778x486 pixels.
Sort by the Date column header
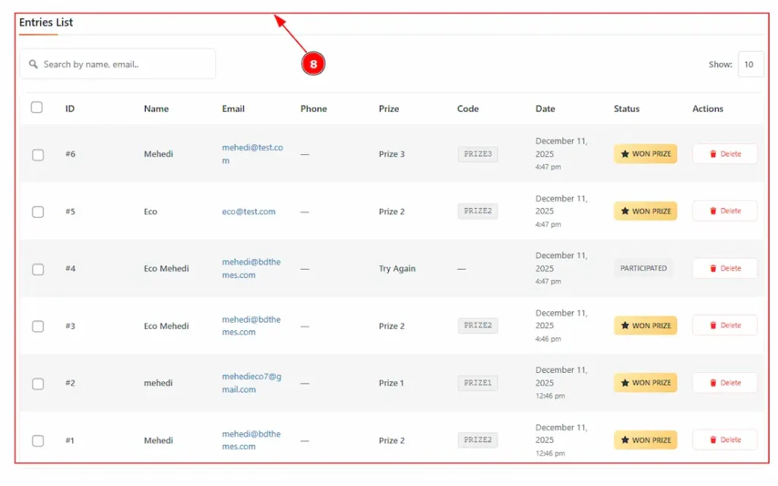click(545, 109)
